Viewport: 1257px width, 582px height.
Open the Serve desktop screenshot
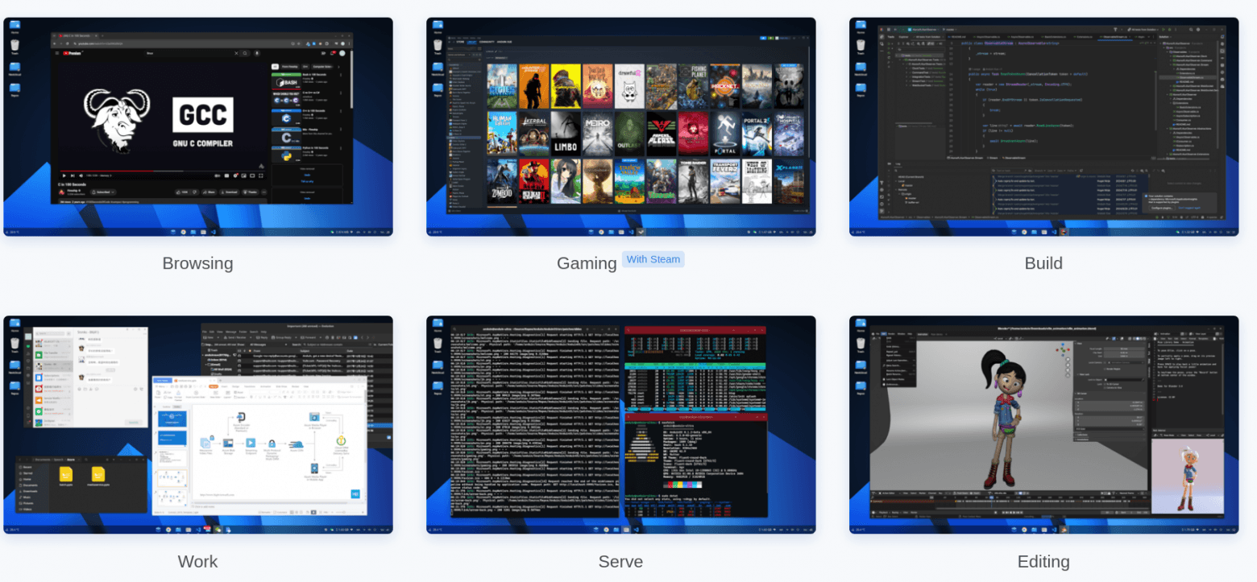pos(620,424)
